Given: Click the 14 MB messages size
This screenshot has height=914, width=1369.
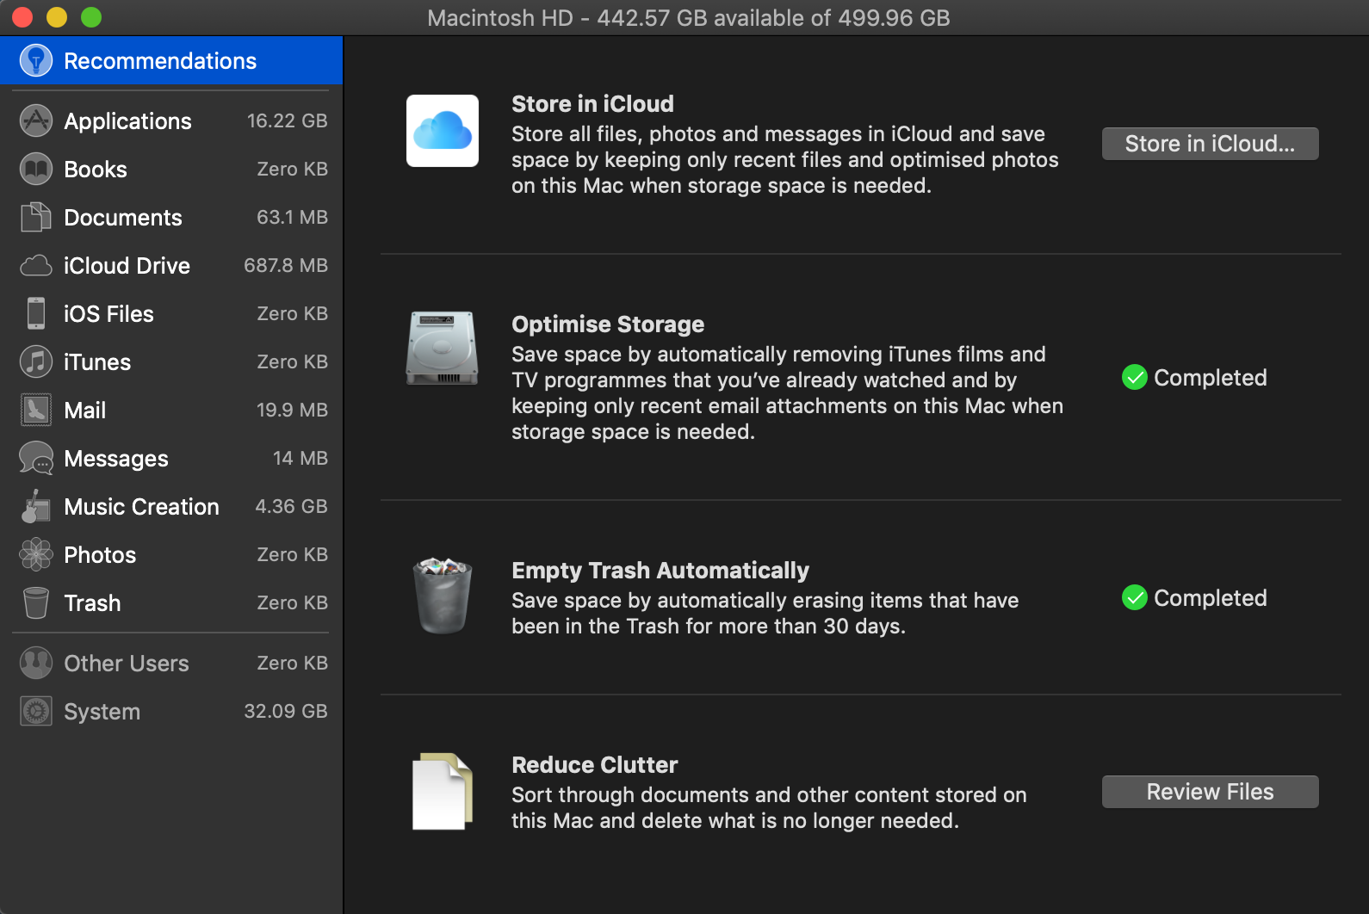Looking at the screenshot, I should [300, 458].
